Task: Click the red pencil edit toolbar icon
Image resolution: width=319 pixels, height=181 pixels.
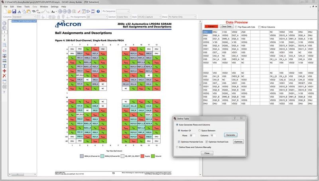Action: 79,12
